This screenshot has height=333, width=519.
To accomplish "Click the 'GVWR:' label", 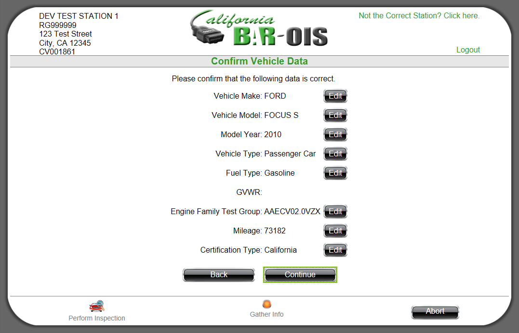I will point(249,192).
